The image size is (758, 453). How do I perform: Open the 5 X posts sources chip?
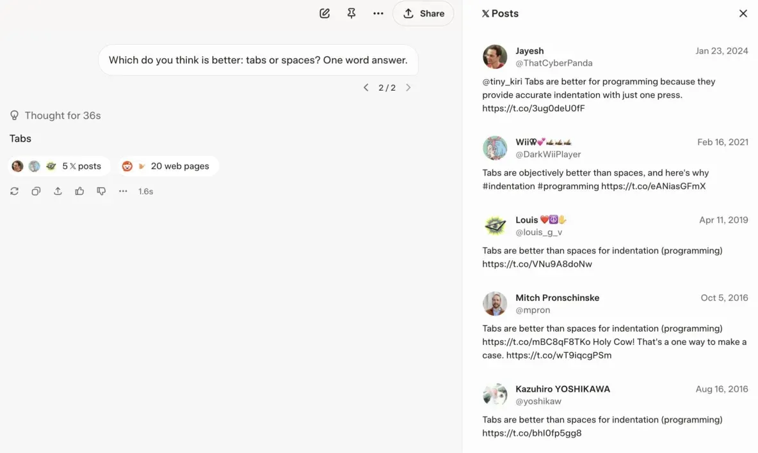tap(59, 166)
